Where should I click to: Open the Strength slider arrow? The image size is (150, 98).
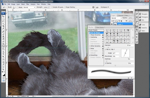click(x=48, y=7)
